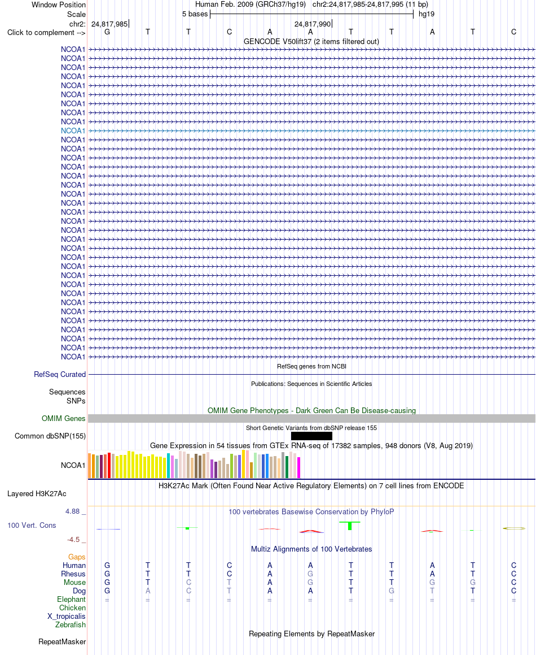
Task: Click the RepeatMasker side label
Action: [62, 641]
